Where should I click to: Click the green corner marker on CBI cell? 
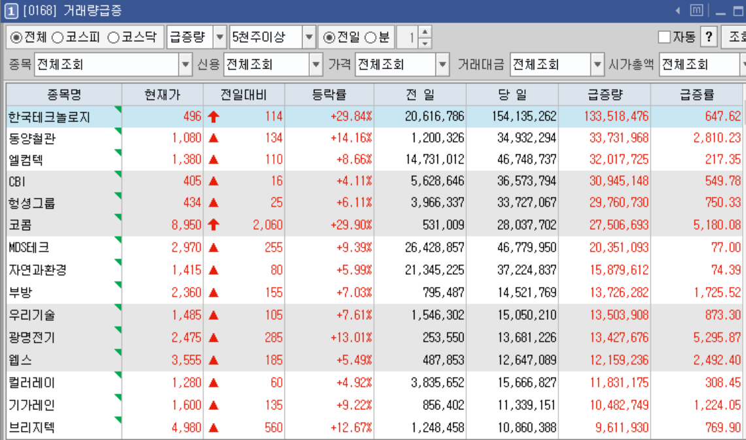[x=118, y=174]
